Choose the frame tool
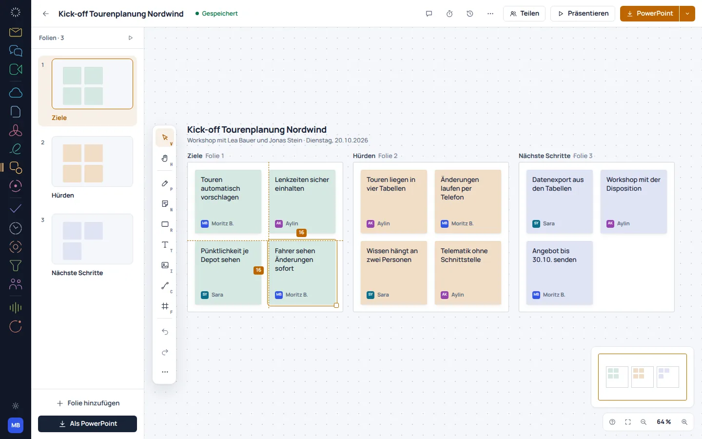Image resolution: width=702 pixels, height=439 pixels. [165, 306]
